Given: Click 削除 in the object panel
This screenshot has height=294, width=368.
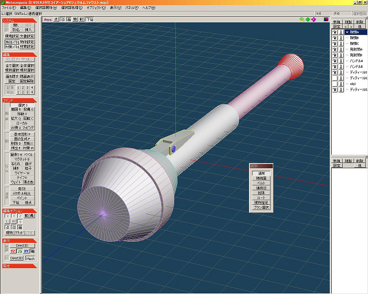Looking at the screenshot, I should pos(359,22).
